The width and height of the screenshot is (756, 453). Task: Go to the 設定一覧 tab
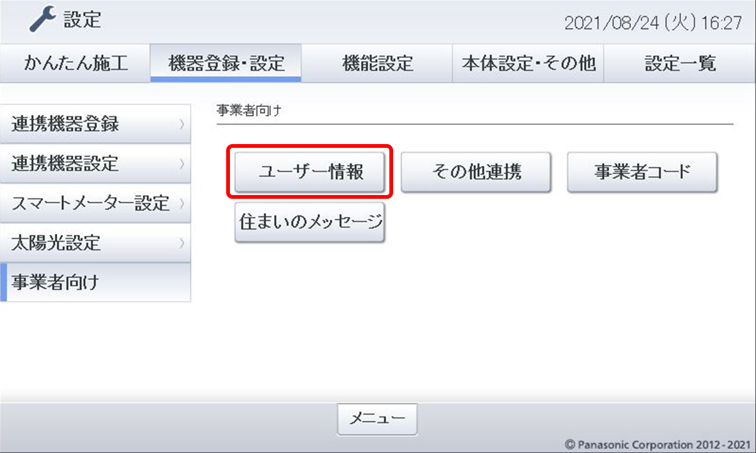pyautogui.click(x=680, y=63)
